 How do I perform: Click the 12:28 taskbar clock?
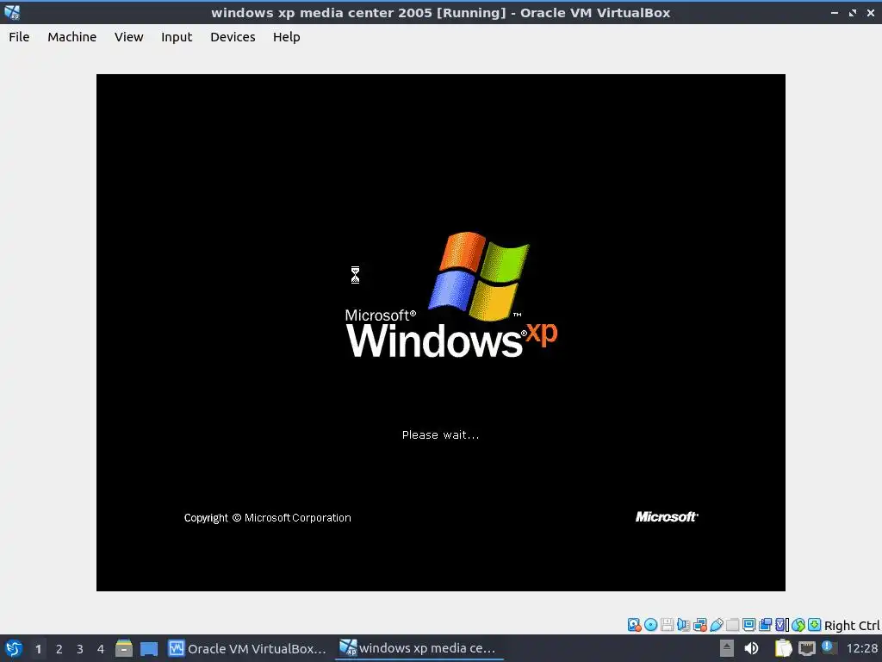tap(861, 648)
